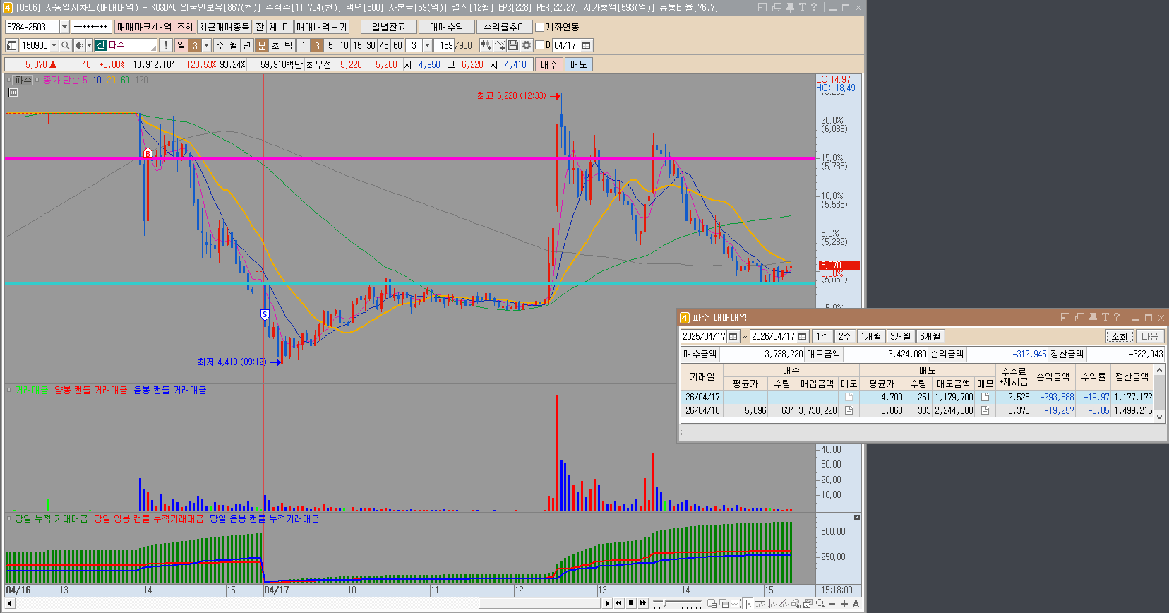The width and height of the screenshot is (1169, 613).
Task: Click the zoom magnifier icon in bottom toolbar
Action: pos(820,604)
